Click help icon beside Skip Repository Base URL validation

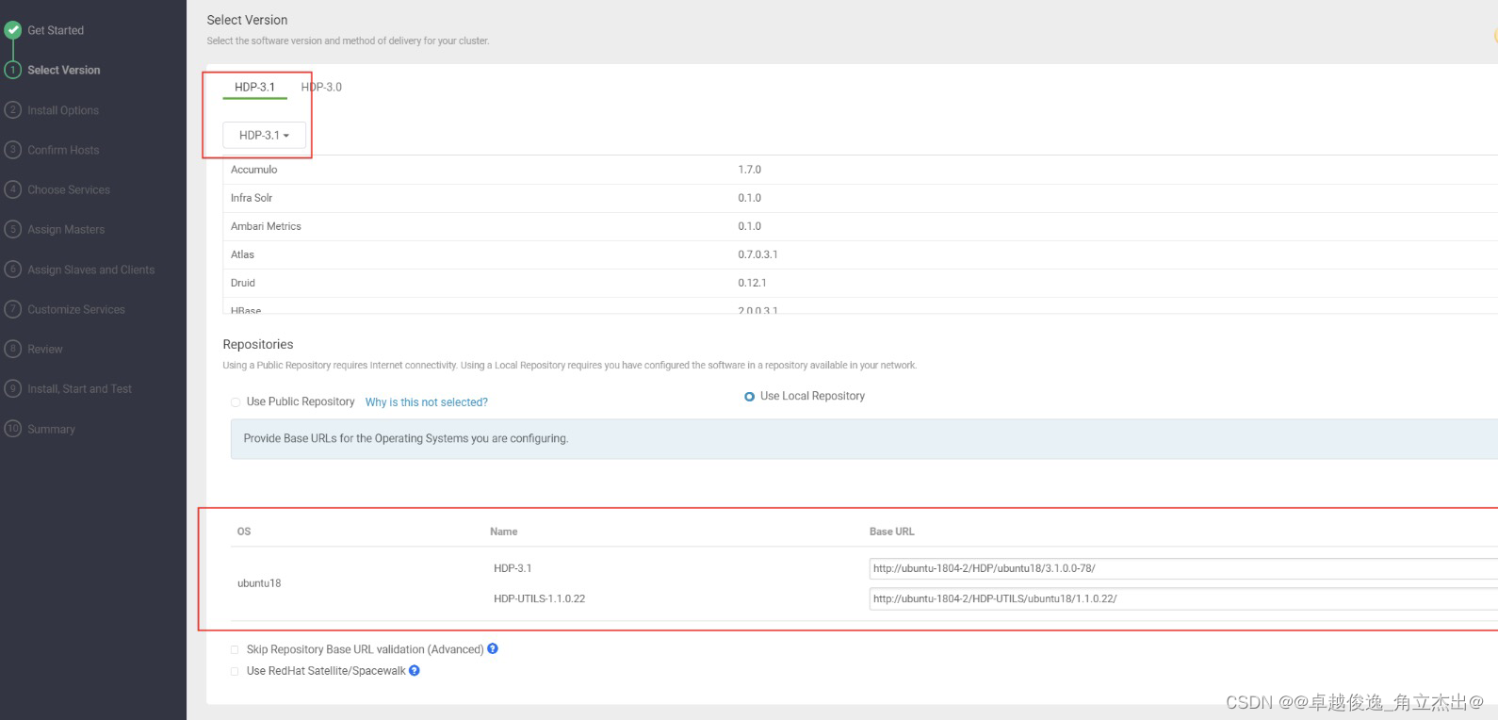[x=493, y=649]
